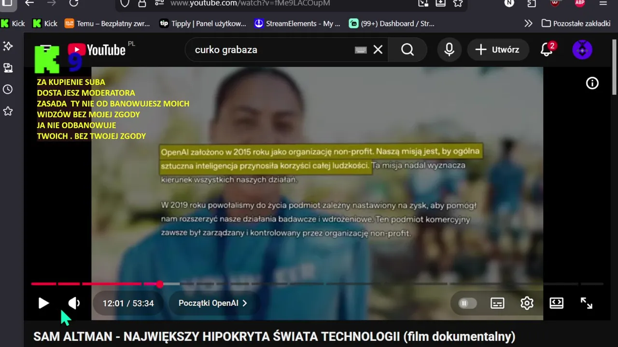Open the bookmarks star sidebar icon

pos(8,111)
